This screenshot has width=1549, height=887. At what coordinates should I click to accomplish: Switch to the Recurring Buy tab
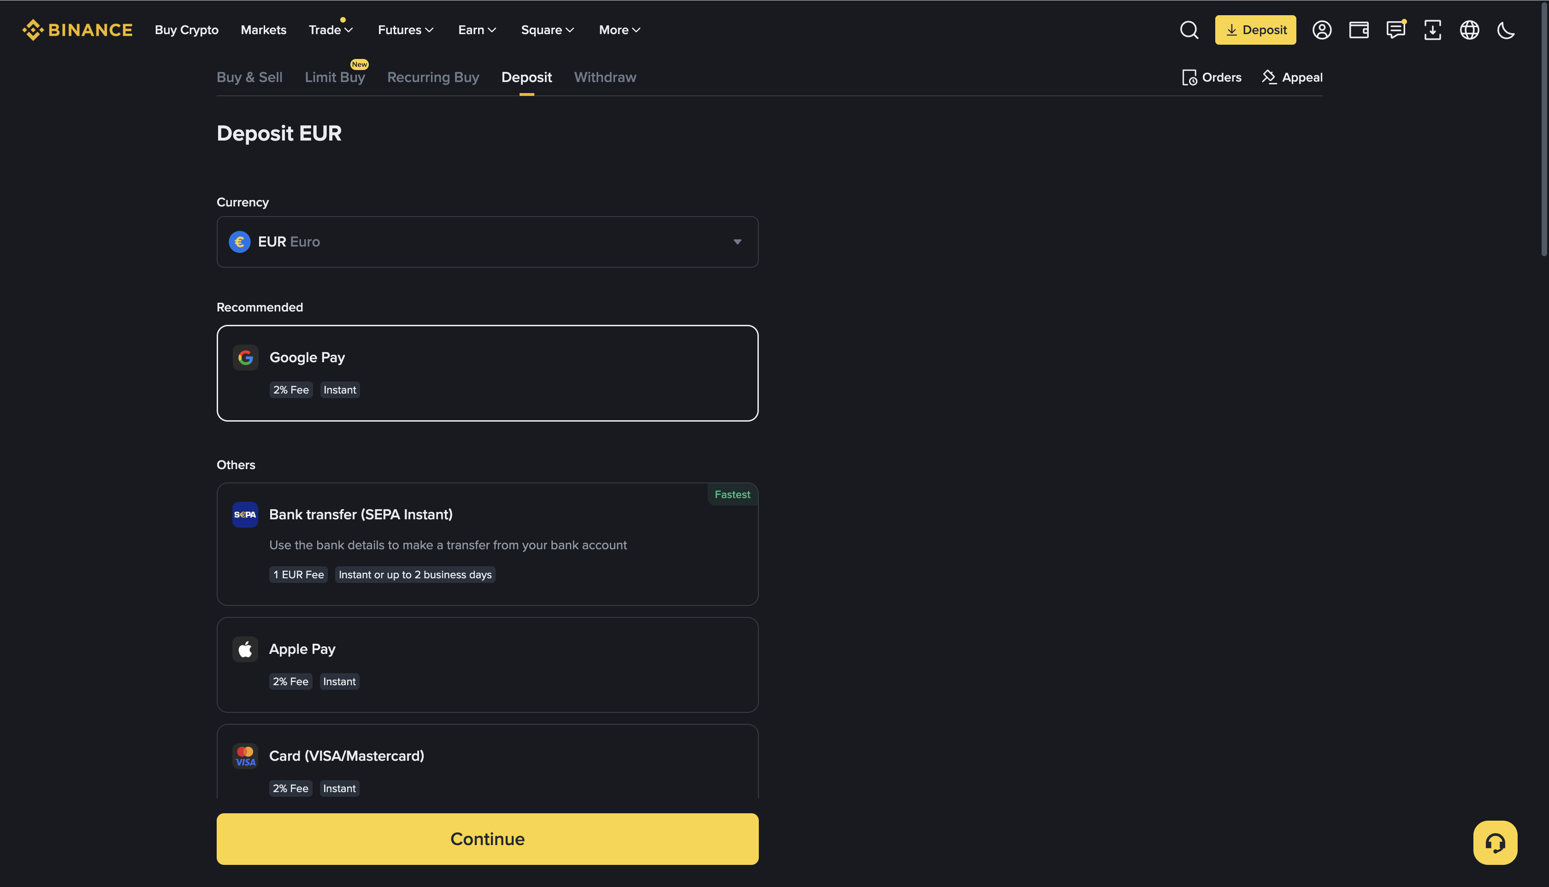(432, 77)
